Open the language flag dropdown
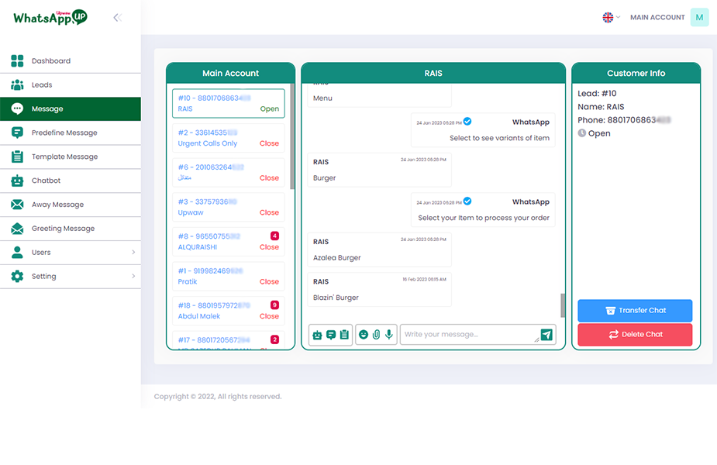 click(611, 17)
